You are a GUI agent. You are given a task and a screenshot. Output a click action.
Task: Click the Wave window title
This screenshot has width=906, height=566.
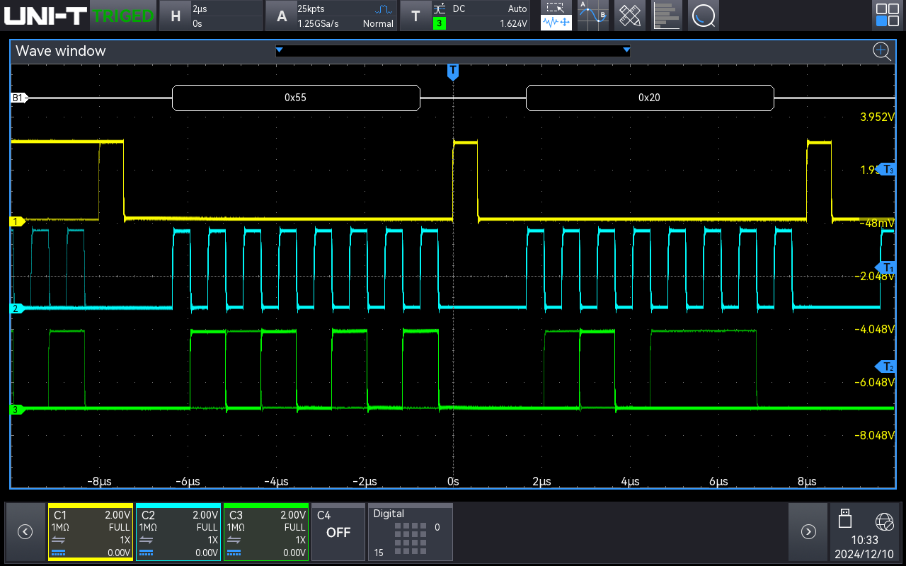click(60, 51)
